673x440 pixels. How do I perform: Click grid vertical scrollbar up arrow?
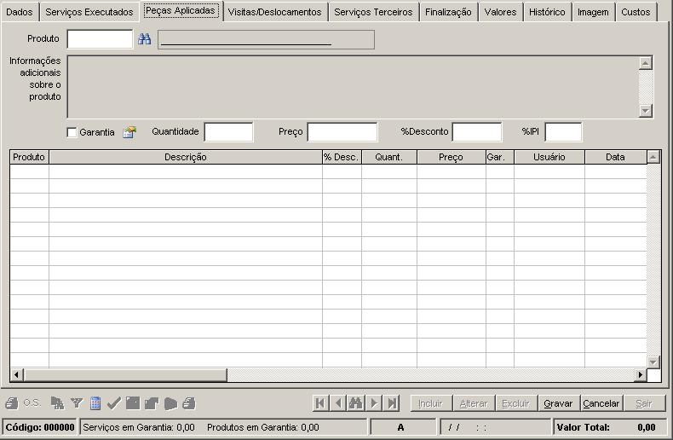(653, 157)
